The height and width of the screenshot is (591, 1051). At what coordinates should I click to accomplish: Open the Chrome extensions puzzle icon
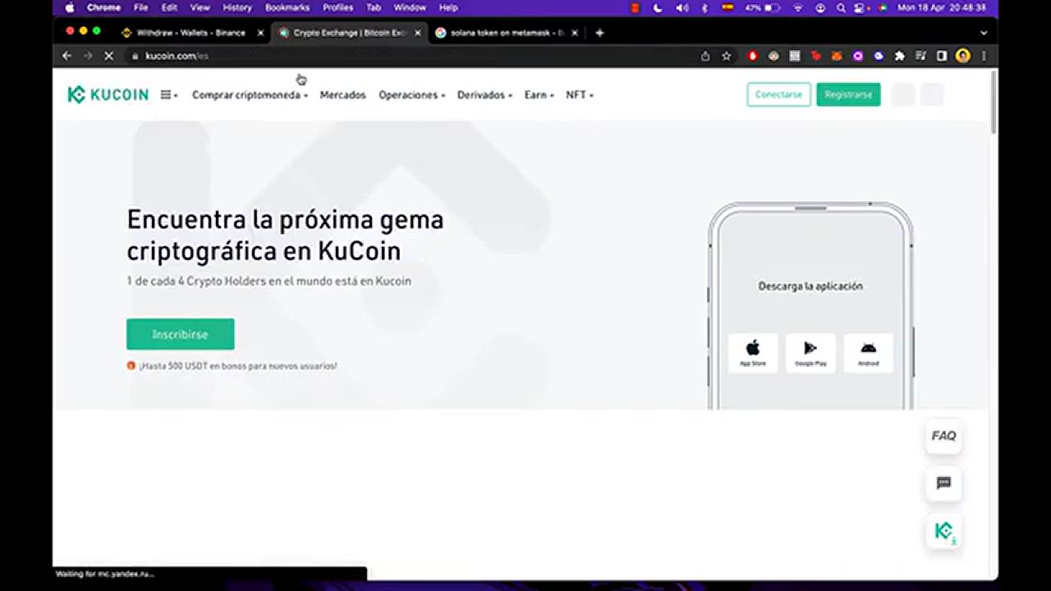(899, 56)
